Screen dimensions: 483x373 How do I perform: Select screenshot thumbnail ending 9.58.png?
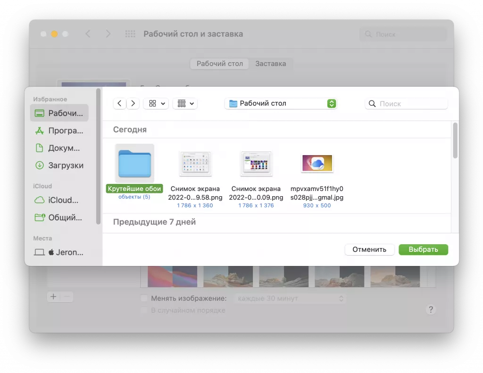click(195, 163)
